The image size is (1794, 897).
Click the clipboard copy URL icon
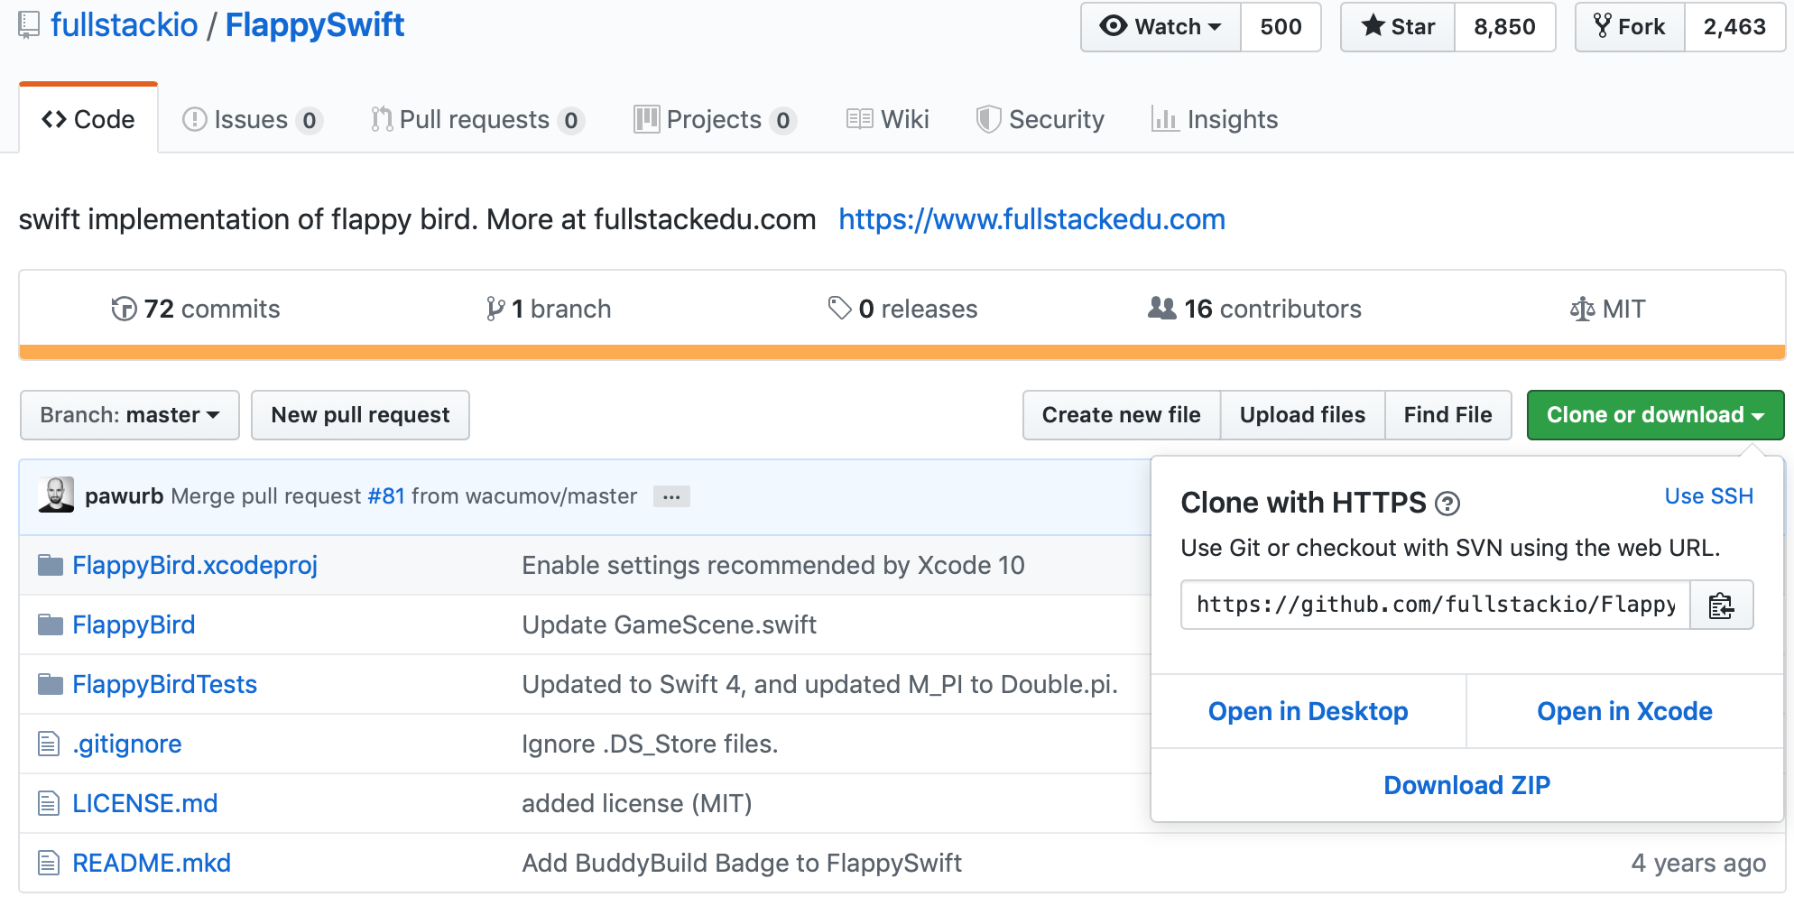1721,605
